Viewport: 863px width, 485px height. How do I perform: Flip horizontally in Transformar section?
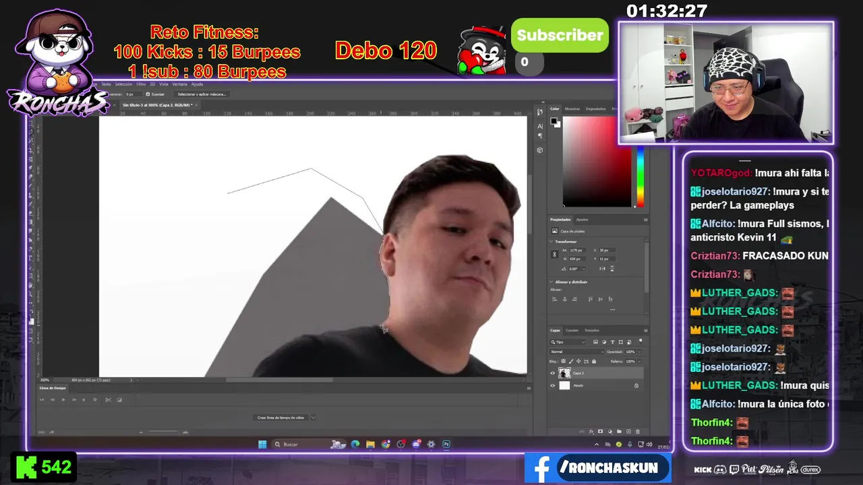click(x=602, y=269)
